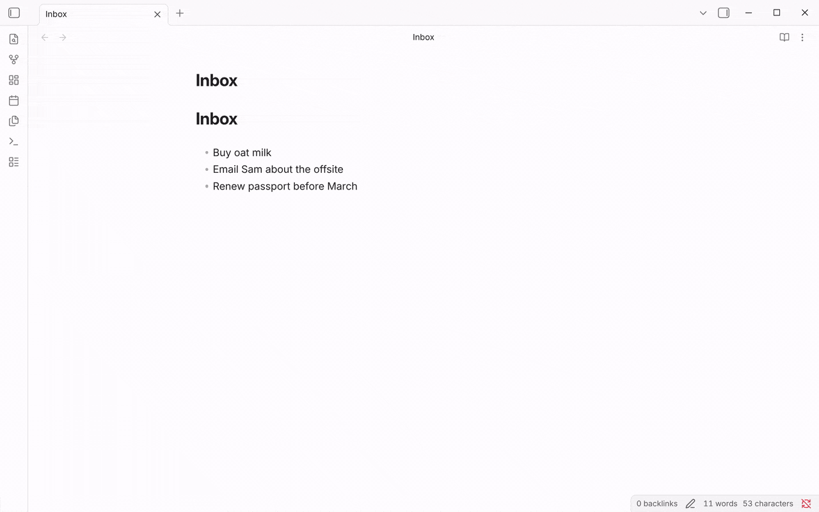The width and height of the screenshot is (819, 512).
Task: Click "Renew passport before March" item
Action: point(285,186)
